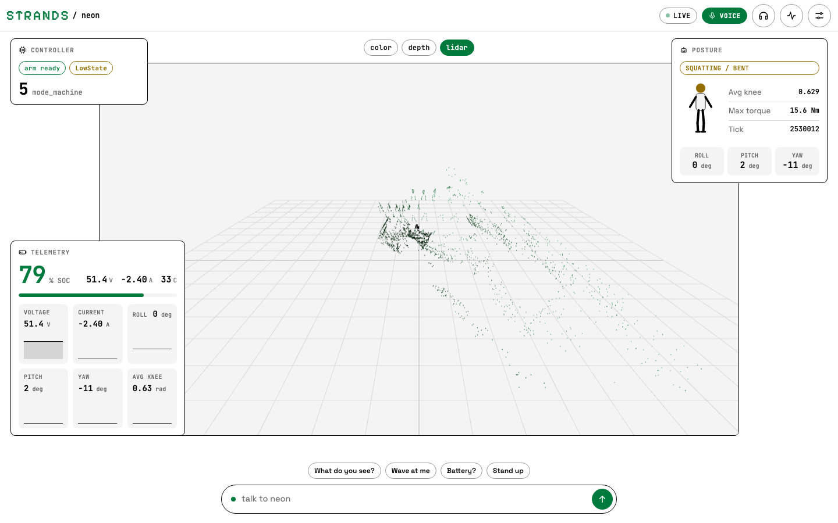Click the Telemetry battery icon
Image resolution: width=838 pixels, height=523 pixels.
coord(23,252)
